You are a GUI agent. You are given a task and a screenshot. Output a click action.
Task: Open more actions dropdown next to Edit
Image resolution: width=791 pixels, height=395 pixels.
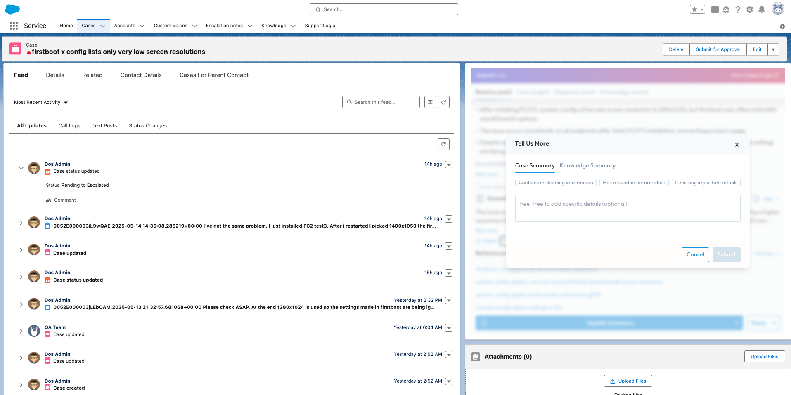point(773,49)
